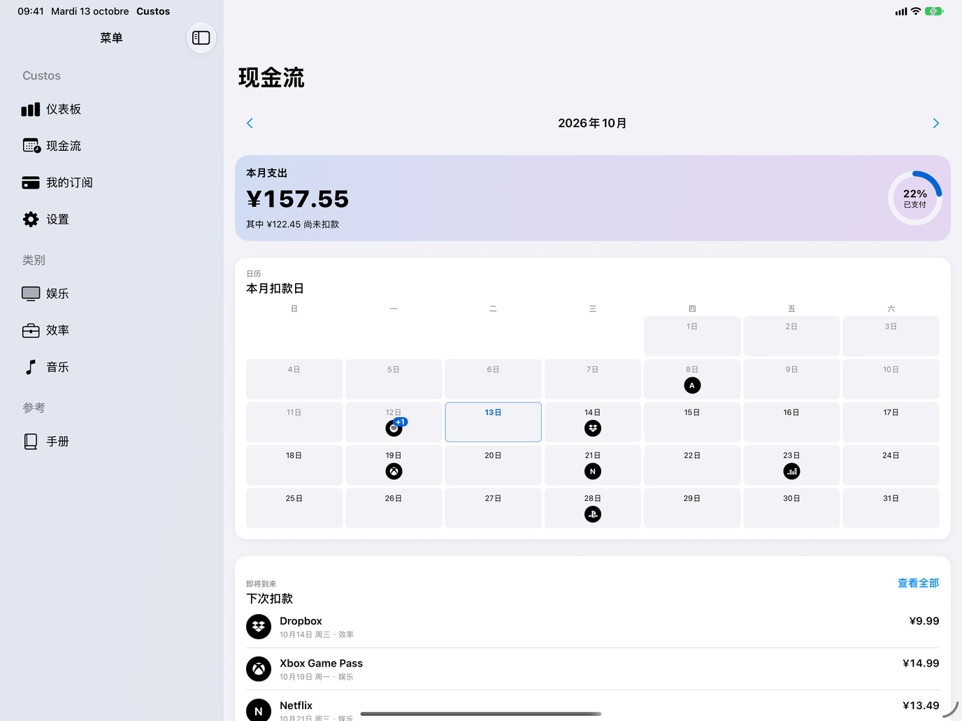The image size is (962, 721).
Task: Click the Netflix icon on 21日
Action: point(593,472)
